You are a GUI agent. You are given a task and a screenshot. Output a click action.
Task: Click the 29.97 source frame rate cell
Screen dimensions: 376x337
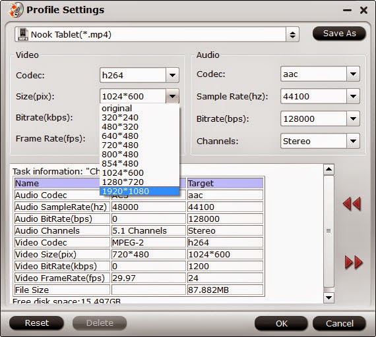[148, 278]
